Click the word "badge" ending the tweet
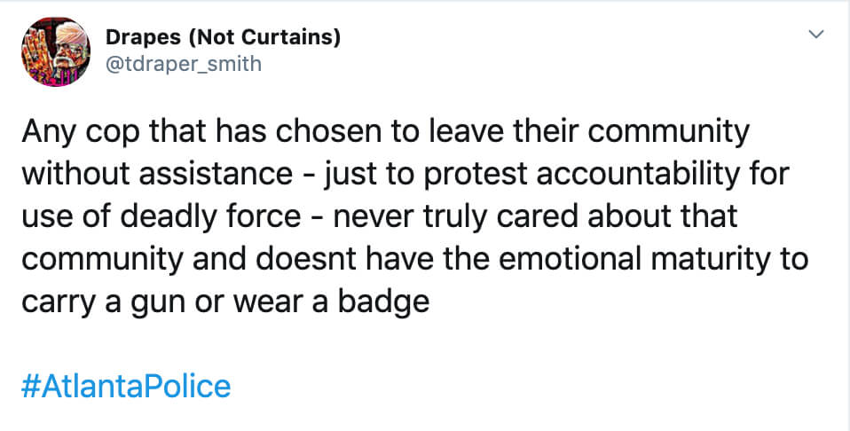 pos(384,302)
